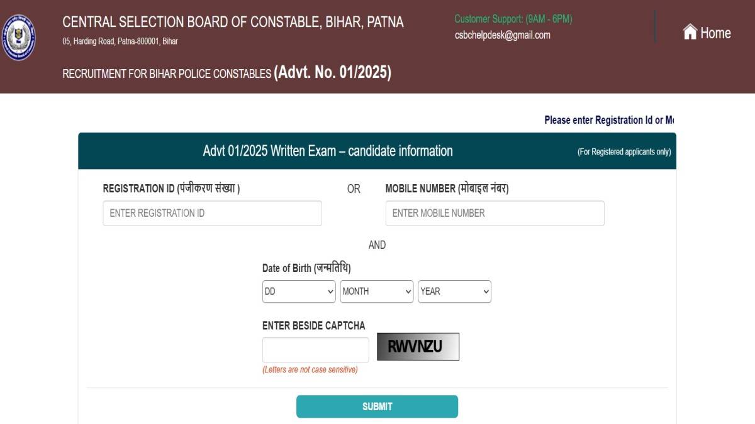This screenshot has height=424, width=755.
Task: Click the Bihar Police board emblem logo
Action: click(x=18, y=38)
